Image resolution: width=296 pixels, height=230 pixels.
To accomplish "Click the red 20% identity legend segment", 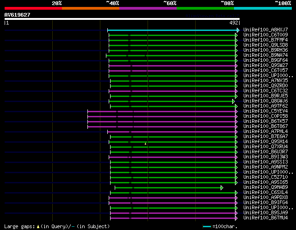I will [x=33, y=8].
